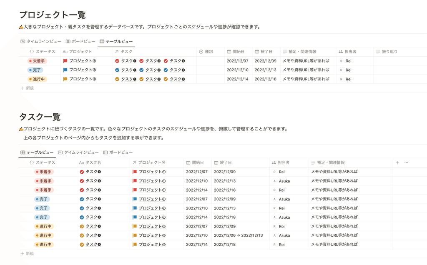Open 終了日 column header in プロジェクト一覧
Screen dimensions: 427x265
pyautogui.click(x=264, y=52)
